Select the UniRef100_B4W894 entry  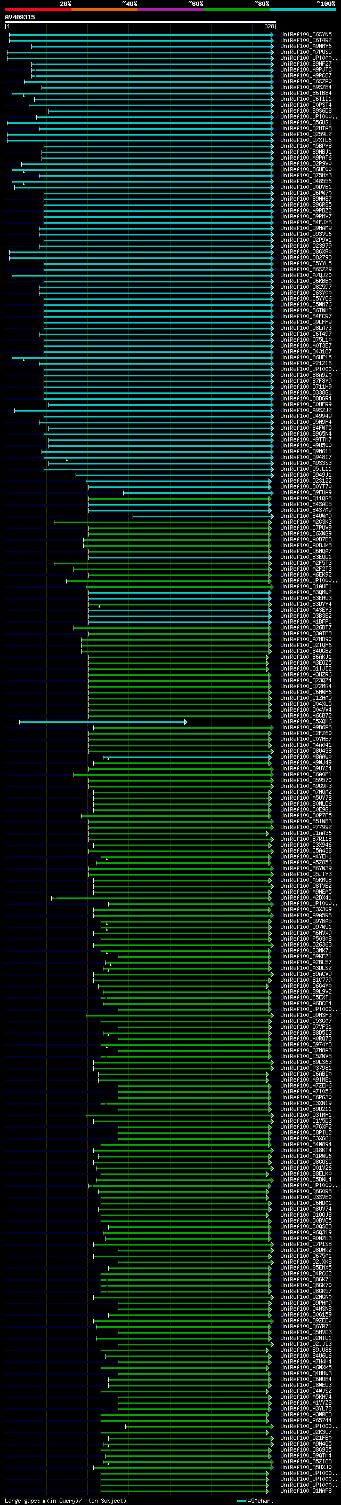pyautogui.click(x=305, y=1145)
